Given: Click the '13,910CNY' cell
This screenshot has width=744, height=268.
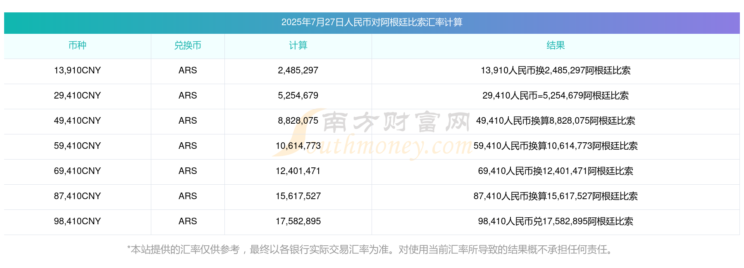Looking at the screenshot, I should (x=77, y=71).
